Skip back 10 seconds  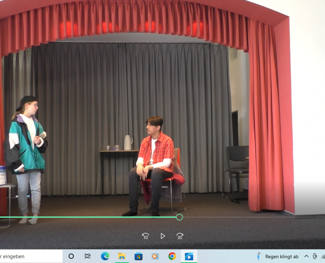145,236
